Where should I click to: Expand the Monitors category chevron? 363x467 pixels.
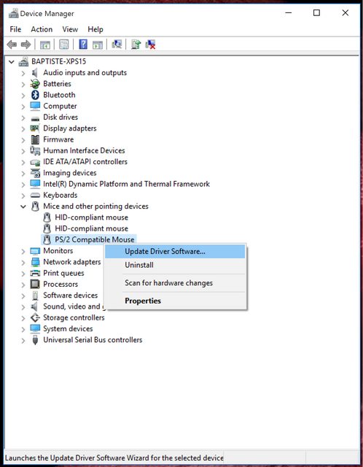23,251
